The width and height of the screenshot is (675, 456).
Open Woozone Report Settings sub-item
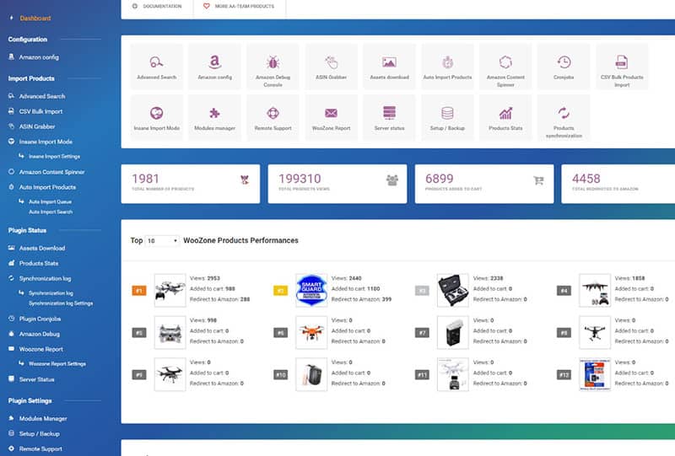click(x=57, y=364)
